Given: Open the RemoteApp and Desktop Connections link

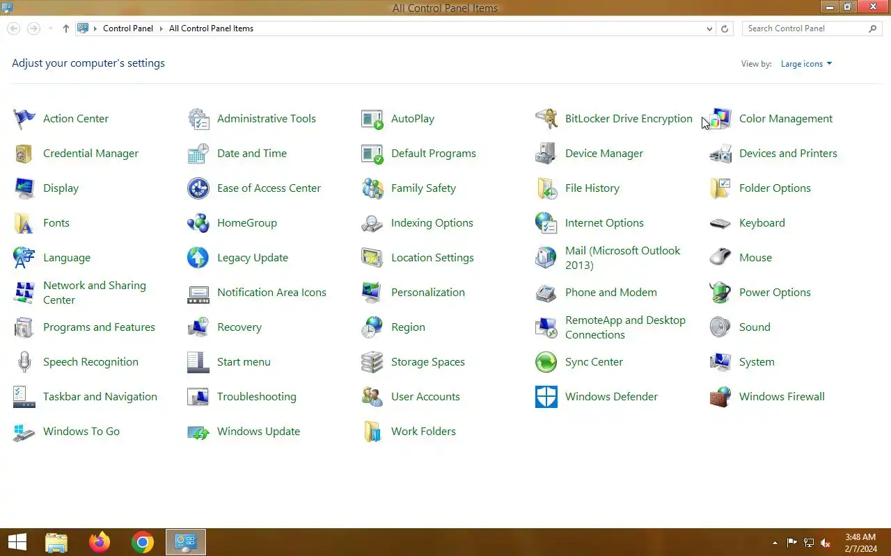Looking at the screenshot, I should pos(625,327).
